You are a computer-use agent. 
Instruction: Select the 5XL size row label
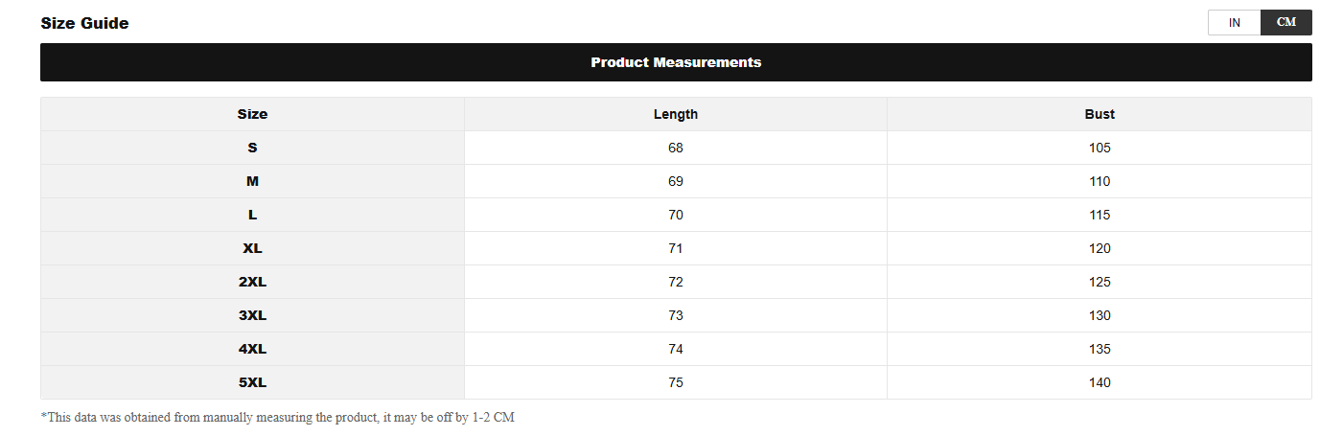pyautogui.click(x=252, y=382)
